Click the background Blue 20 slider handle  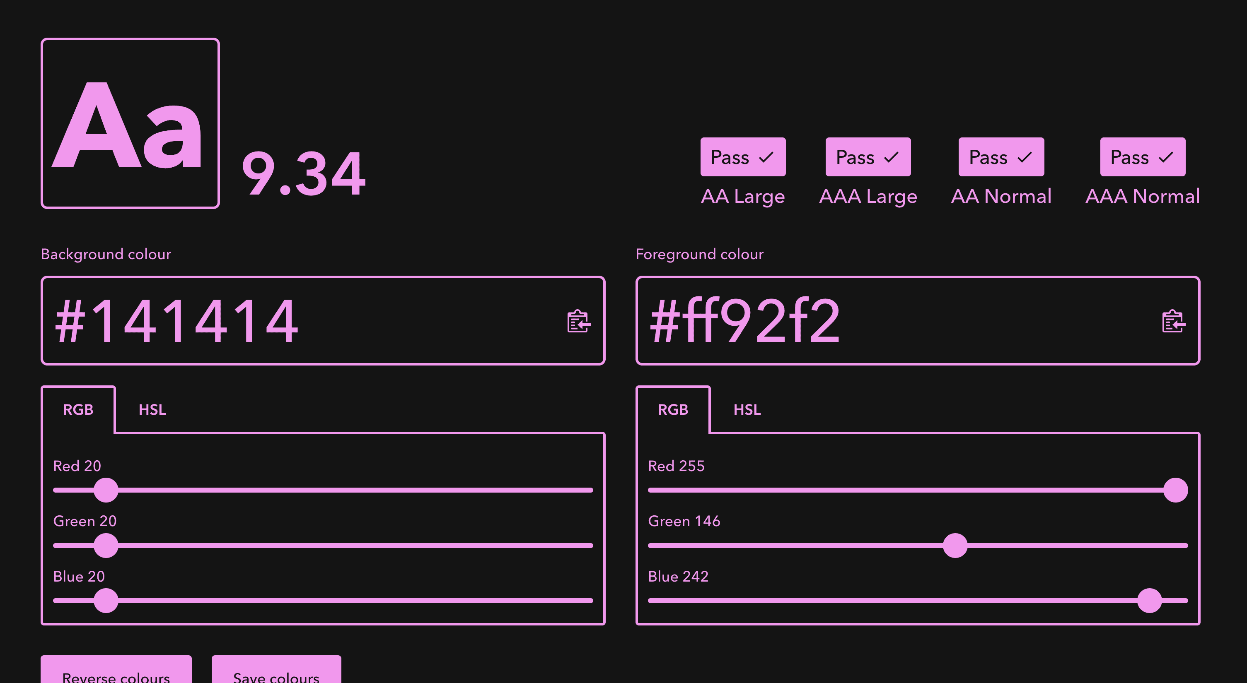[106, 600]
